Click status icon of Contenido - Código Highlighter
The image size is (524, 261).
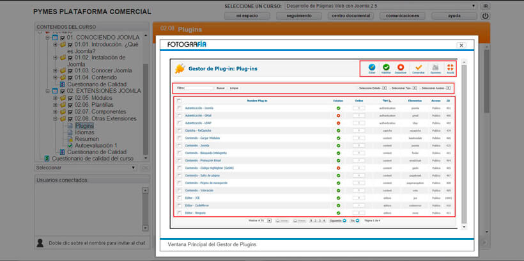338,168
